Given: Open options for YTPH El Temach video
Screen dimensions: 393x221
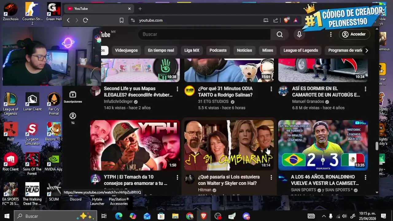Looking at the screenshot, I should pos(177,177).
